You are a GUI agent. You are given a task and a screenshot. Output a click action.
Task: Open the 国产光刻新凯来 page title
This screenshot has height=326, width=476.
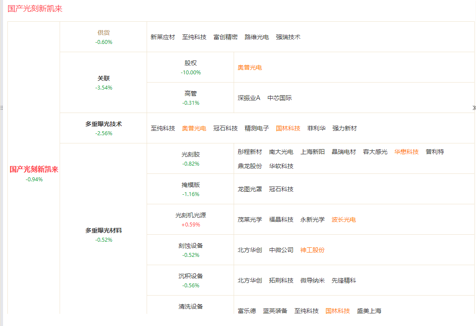35,9
